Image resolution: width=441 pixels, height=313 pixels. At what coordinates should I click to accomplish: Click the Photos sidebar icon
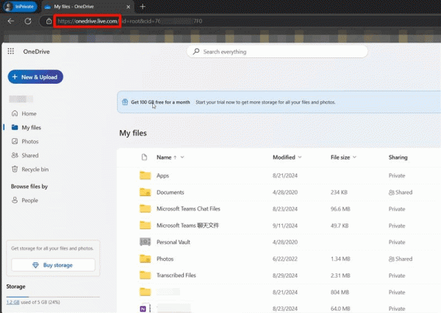15,141
